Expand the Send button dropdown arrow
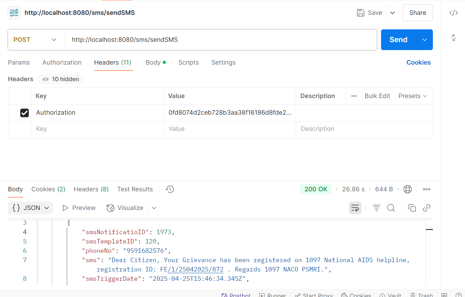 pos(425,40)
